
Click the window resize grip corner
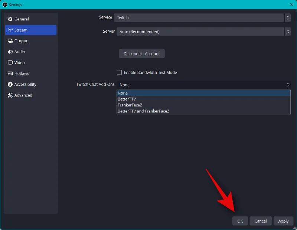[x=295, y=228]
